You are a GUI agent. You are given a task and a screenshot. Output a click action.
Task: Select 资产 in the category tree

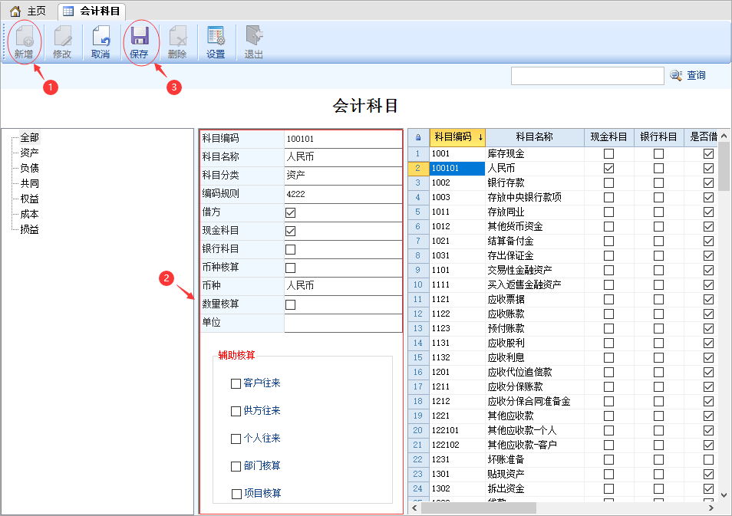(x=29, y=153)
